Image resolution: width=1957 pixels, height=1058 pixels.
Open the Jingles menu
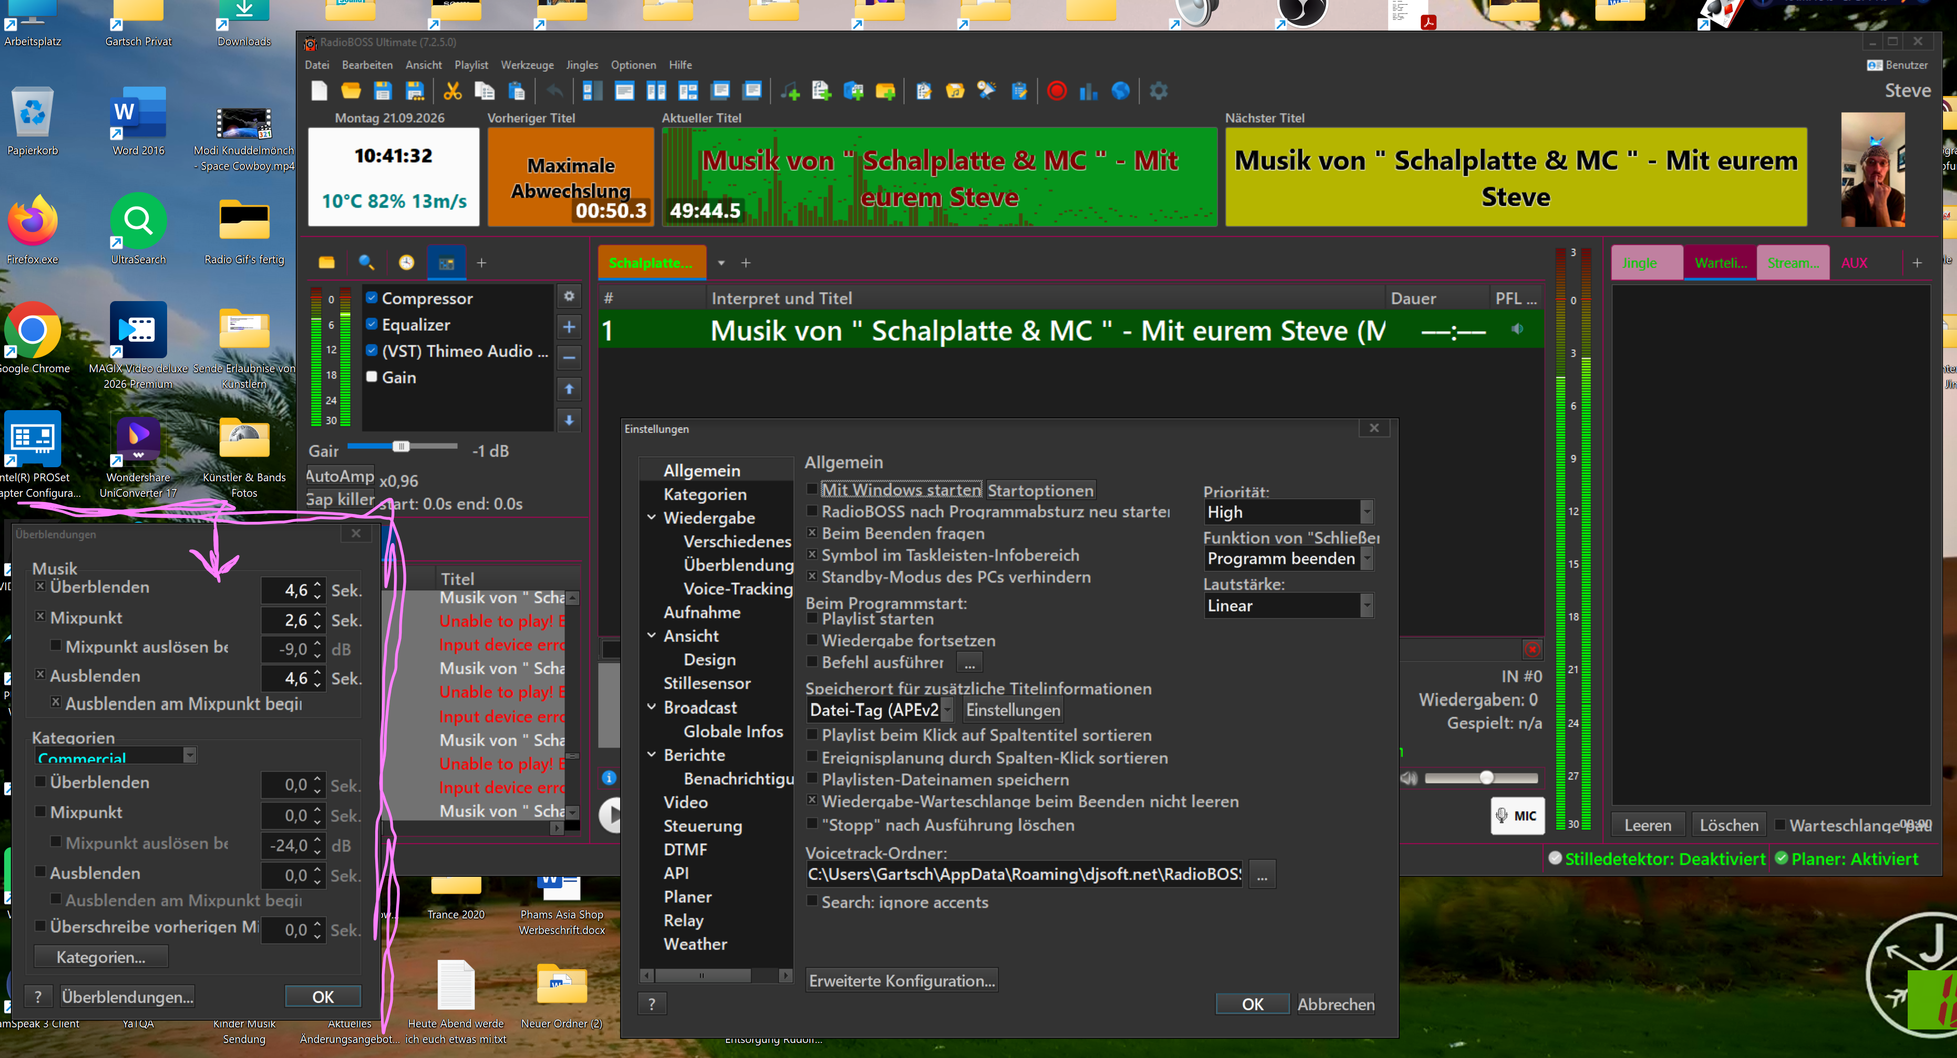click(582, 65)
